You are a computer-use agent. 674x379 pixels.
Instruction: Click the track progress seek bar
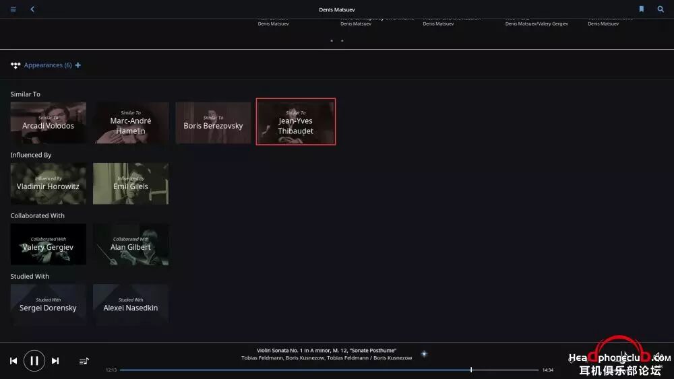pos(329,370)
